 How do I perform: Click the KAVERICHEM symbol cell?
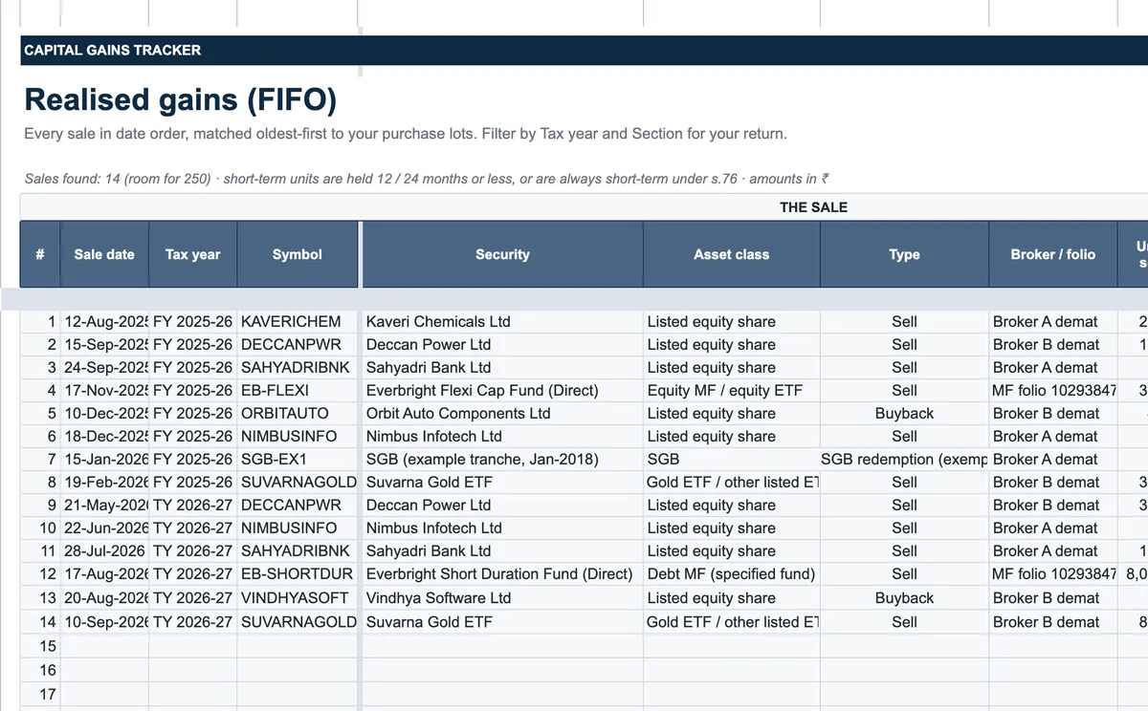pyautogui.click(x=298, y=322)
